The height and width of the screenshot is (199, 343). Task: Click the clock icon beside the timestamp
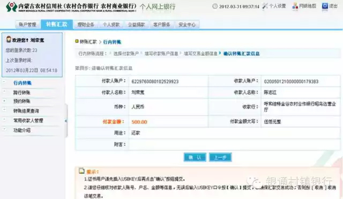[215, 6]
